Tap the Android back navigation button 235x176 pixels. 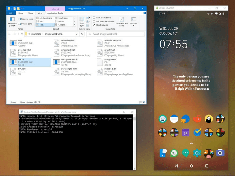176,166
